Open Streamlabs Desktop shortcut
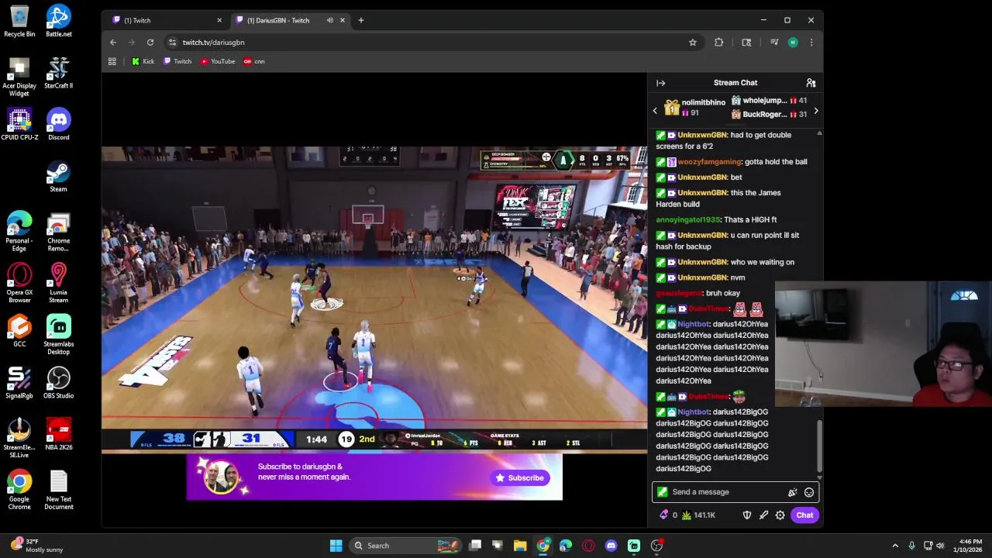992x558 pixels. [x=59, y=335]
